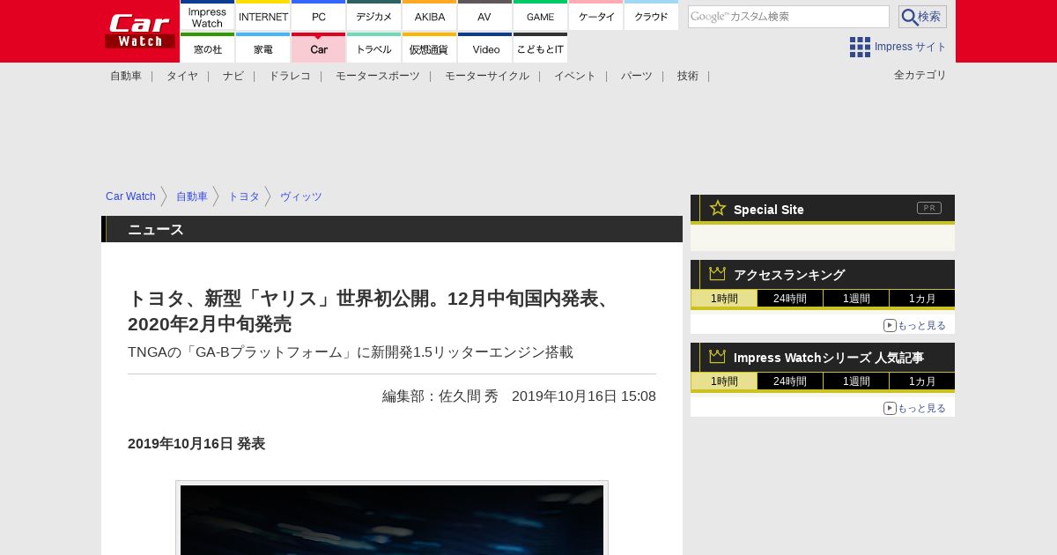The image size is (1057, 555).
Task: Click the 編集部：佐久間 秀 byline
Action: tap(440, 396)
